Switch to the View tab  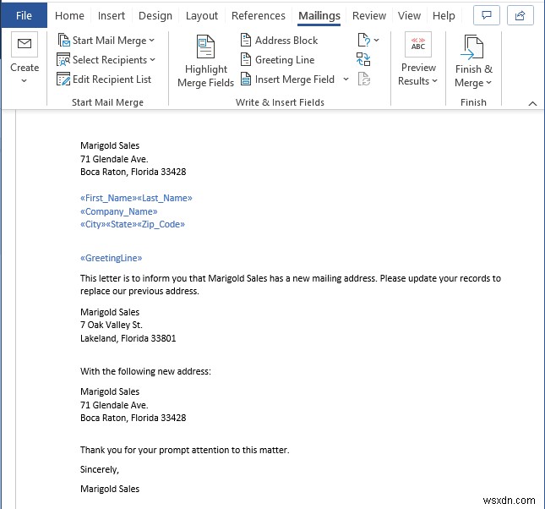tap(409, 16)
